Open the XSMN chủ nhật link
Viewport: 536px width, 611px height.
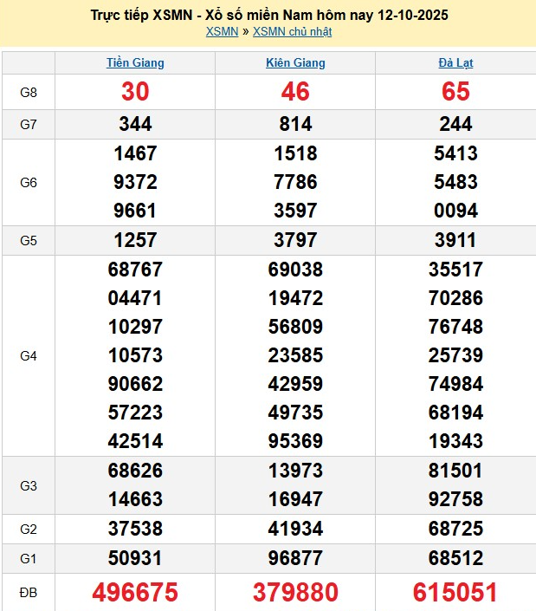tap(292, 32)
